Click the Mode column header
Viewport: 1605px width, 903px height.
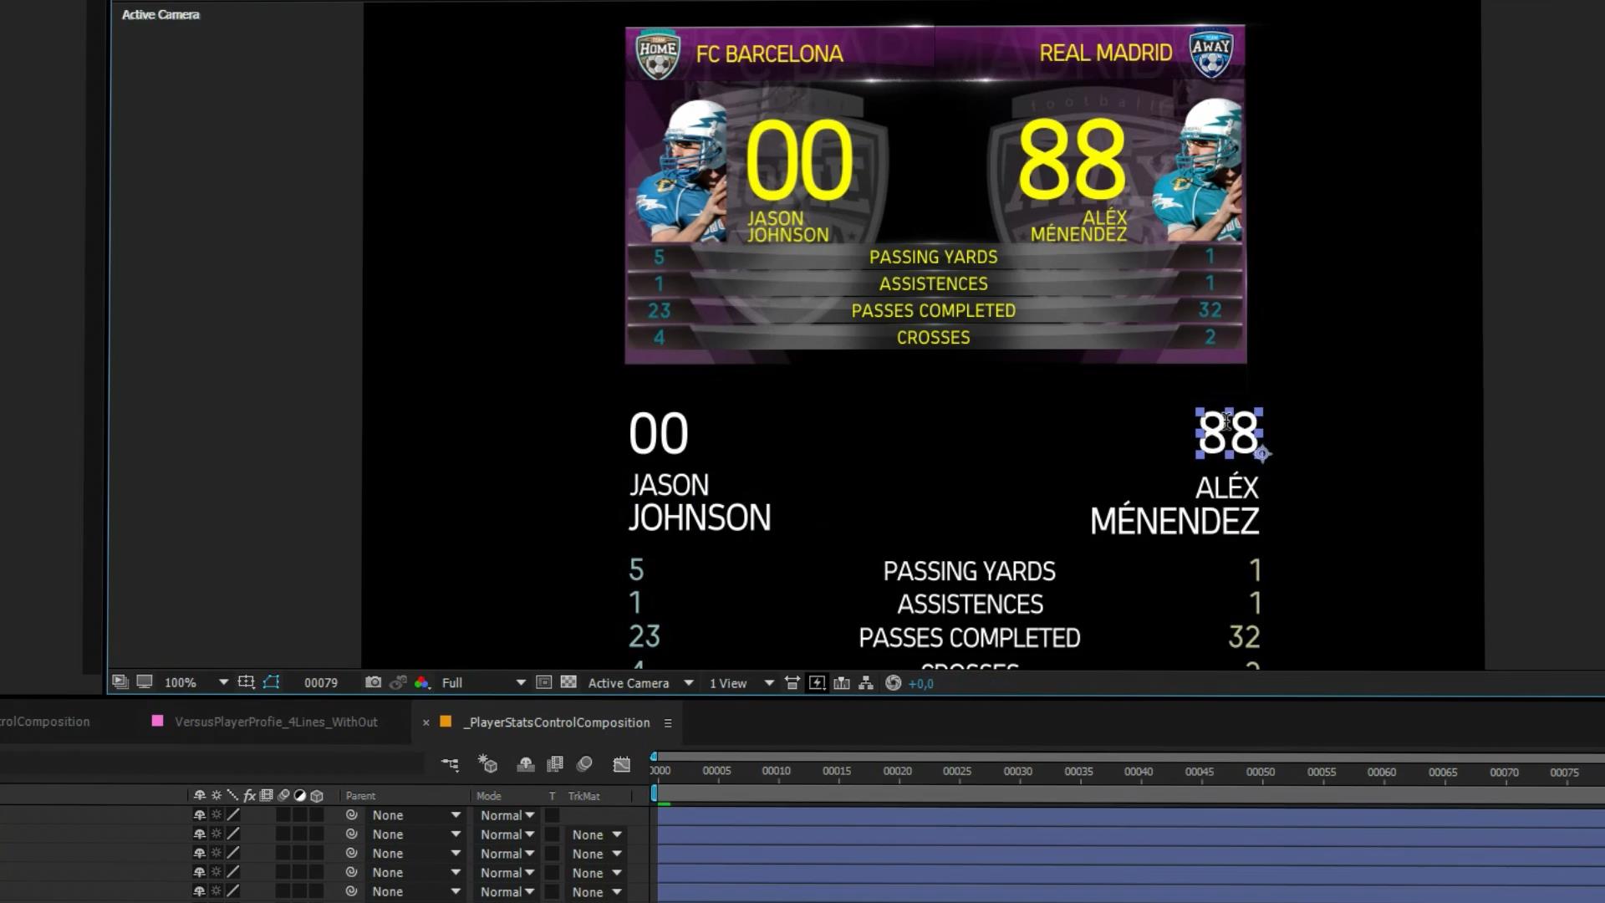[x=489, y=795]
